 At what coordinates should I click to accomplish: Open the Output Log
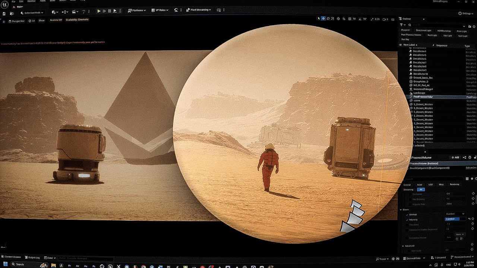[x=32, y=258]
